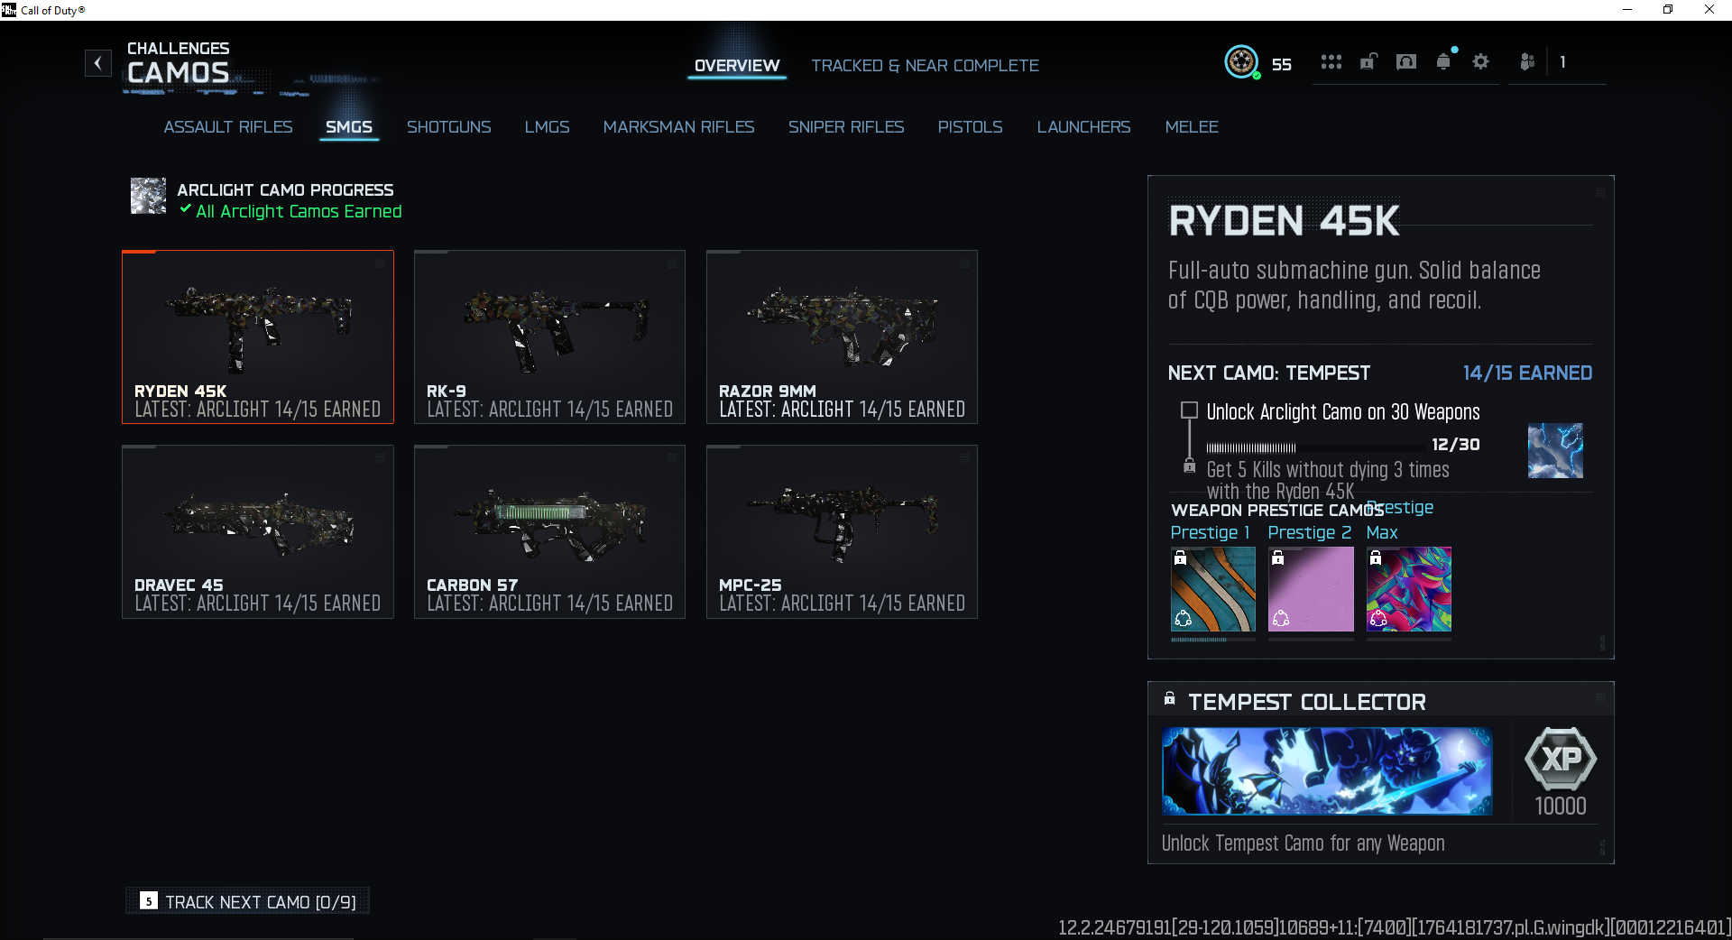Open the camera/capture icon
This screenshot has width=1732, height=940.
pyautogui.click(x=1406, y=62)
